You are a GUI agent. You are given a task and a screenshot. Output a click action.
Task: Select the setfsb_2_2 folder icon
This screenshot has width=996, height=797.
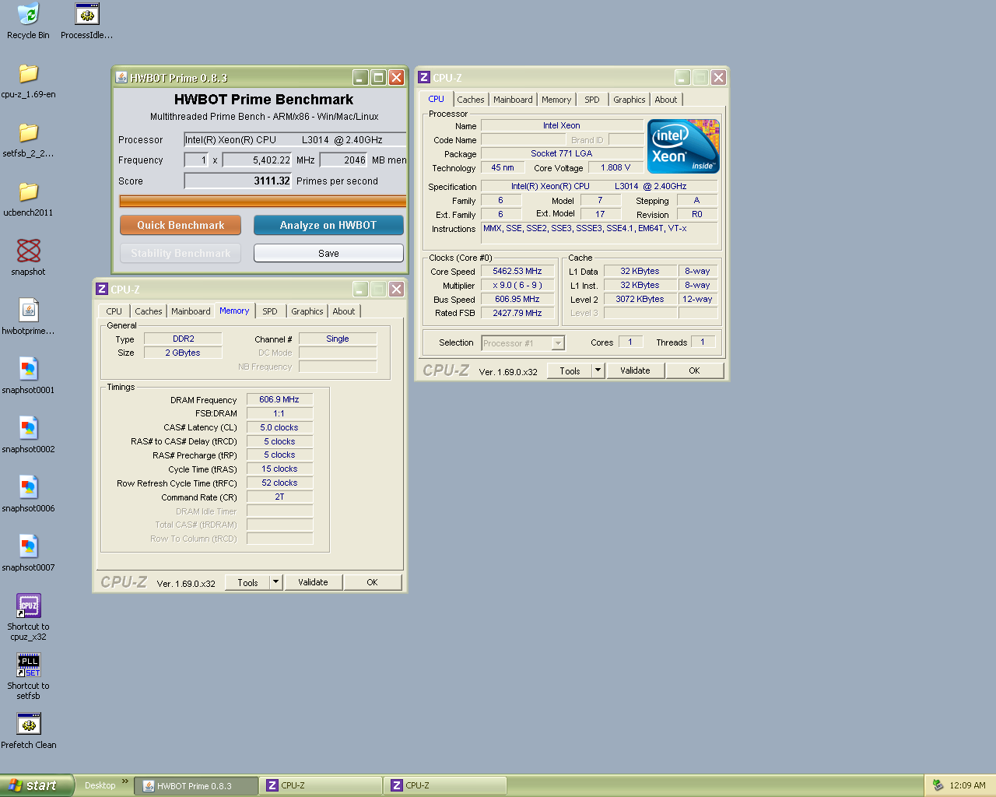pyautogui.click(x=28, y=132)
